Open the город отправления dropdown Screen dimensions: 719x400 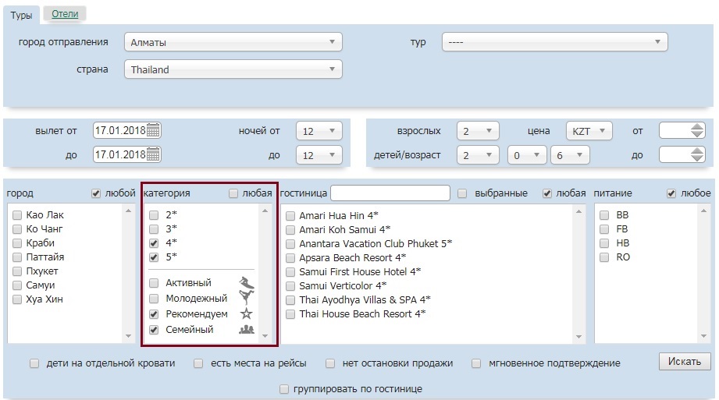pos(233,42)
